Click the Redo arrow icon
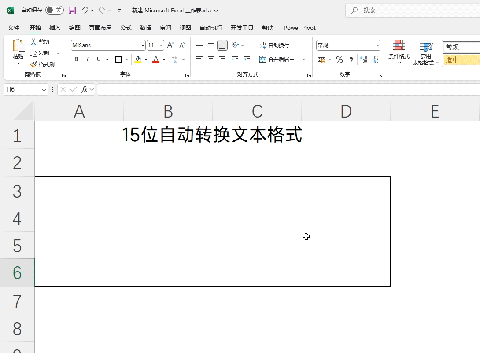 [x=102, y=11]
